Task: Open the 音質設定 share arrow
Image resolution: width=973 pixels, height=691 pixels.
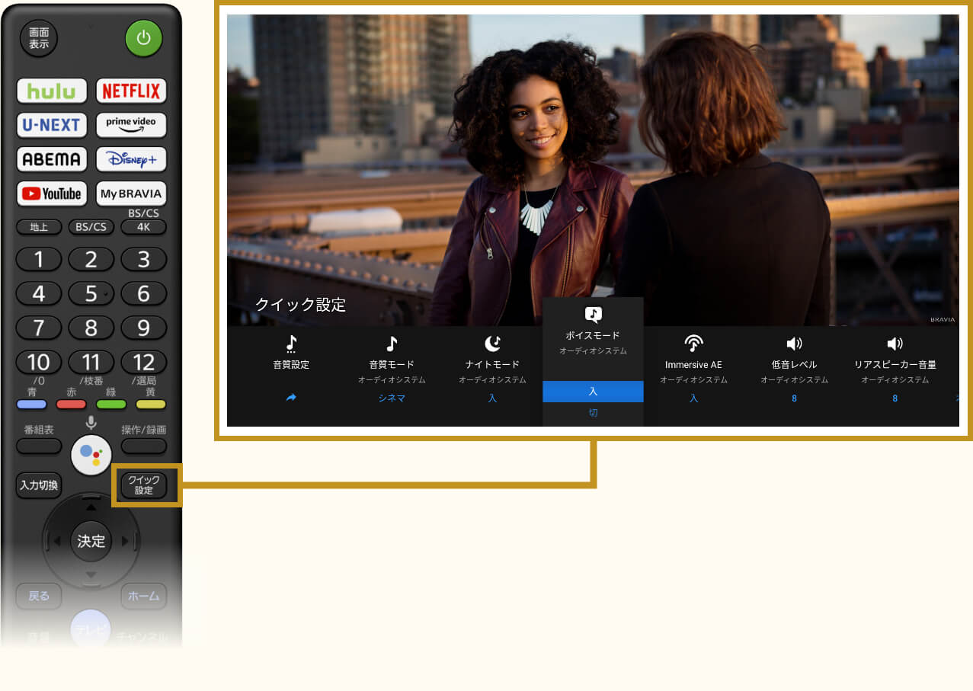Action: point(291,398)
